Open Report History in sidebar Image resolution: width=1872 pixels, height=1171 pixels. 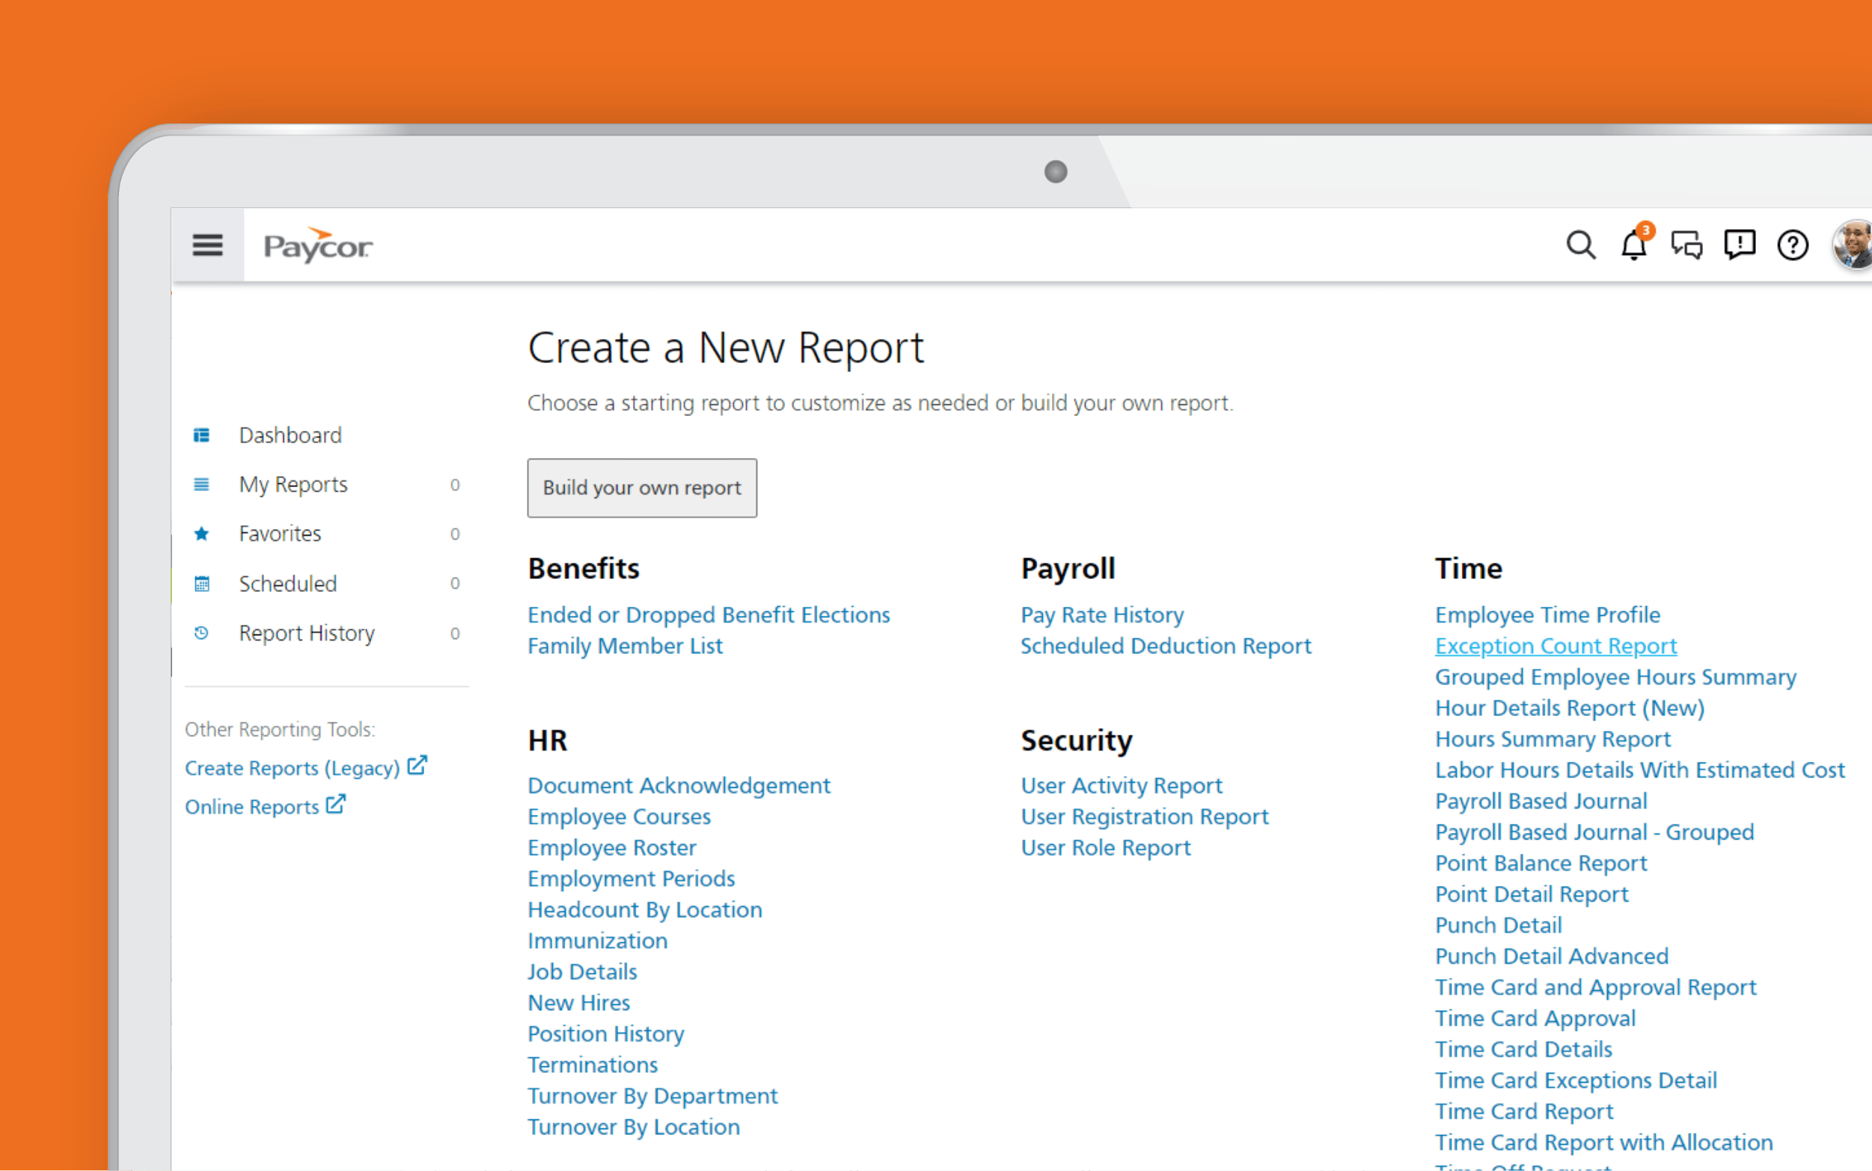pos(307,634)
